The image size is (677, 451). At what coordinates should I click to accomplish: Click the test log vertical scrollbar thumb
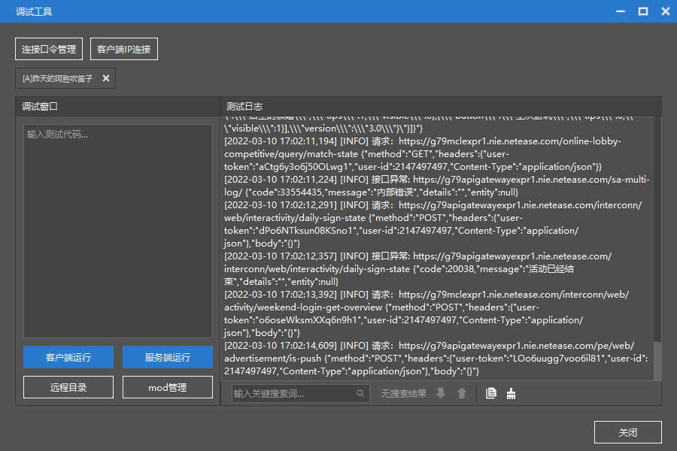click(x=657, y=361)
